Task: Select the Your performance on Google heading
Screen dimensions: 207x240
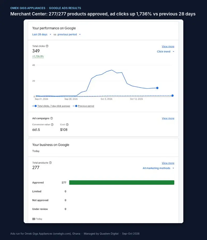Action: click(54, 28)
